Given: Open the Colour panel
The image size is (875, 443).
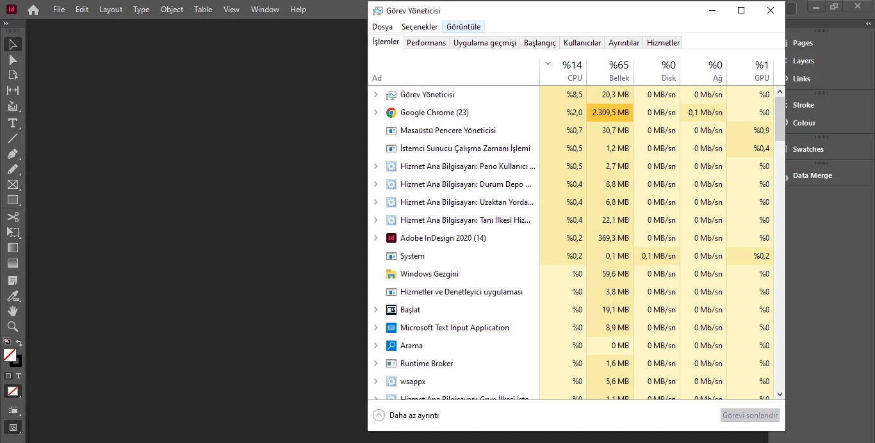Looking at the screenshot, I should 804,123.
